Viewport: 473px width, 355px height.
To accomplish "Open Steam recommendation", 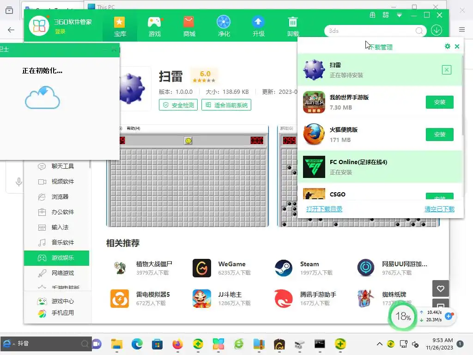I will [x=303, y=268].
